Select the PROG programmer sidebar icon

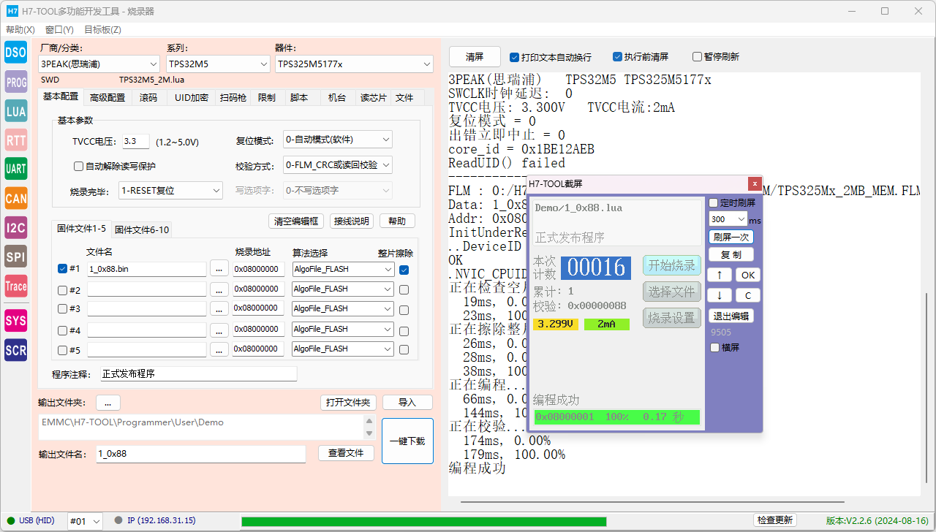pos(15,83)
